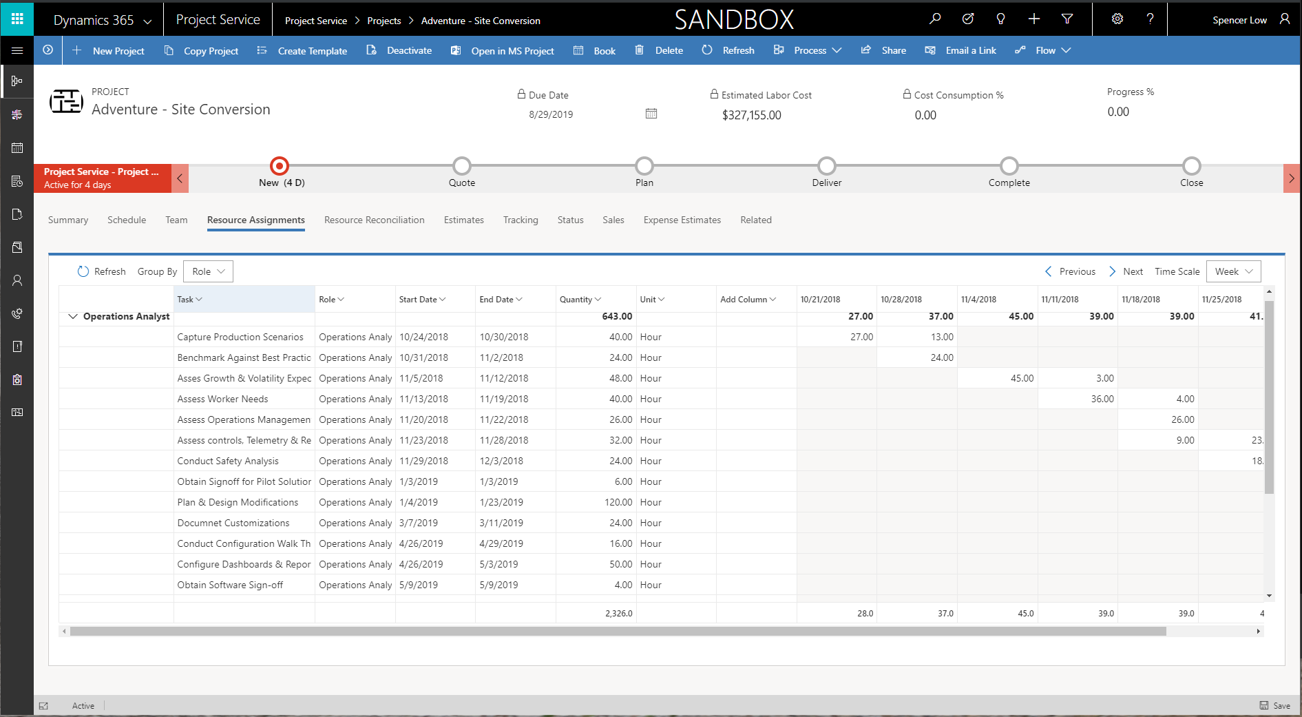This screenshot has width=1302, height=717.
Task: Switch to the Resource Reconciliation tab
Action: tap(374, 220)
